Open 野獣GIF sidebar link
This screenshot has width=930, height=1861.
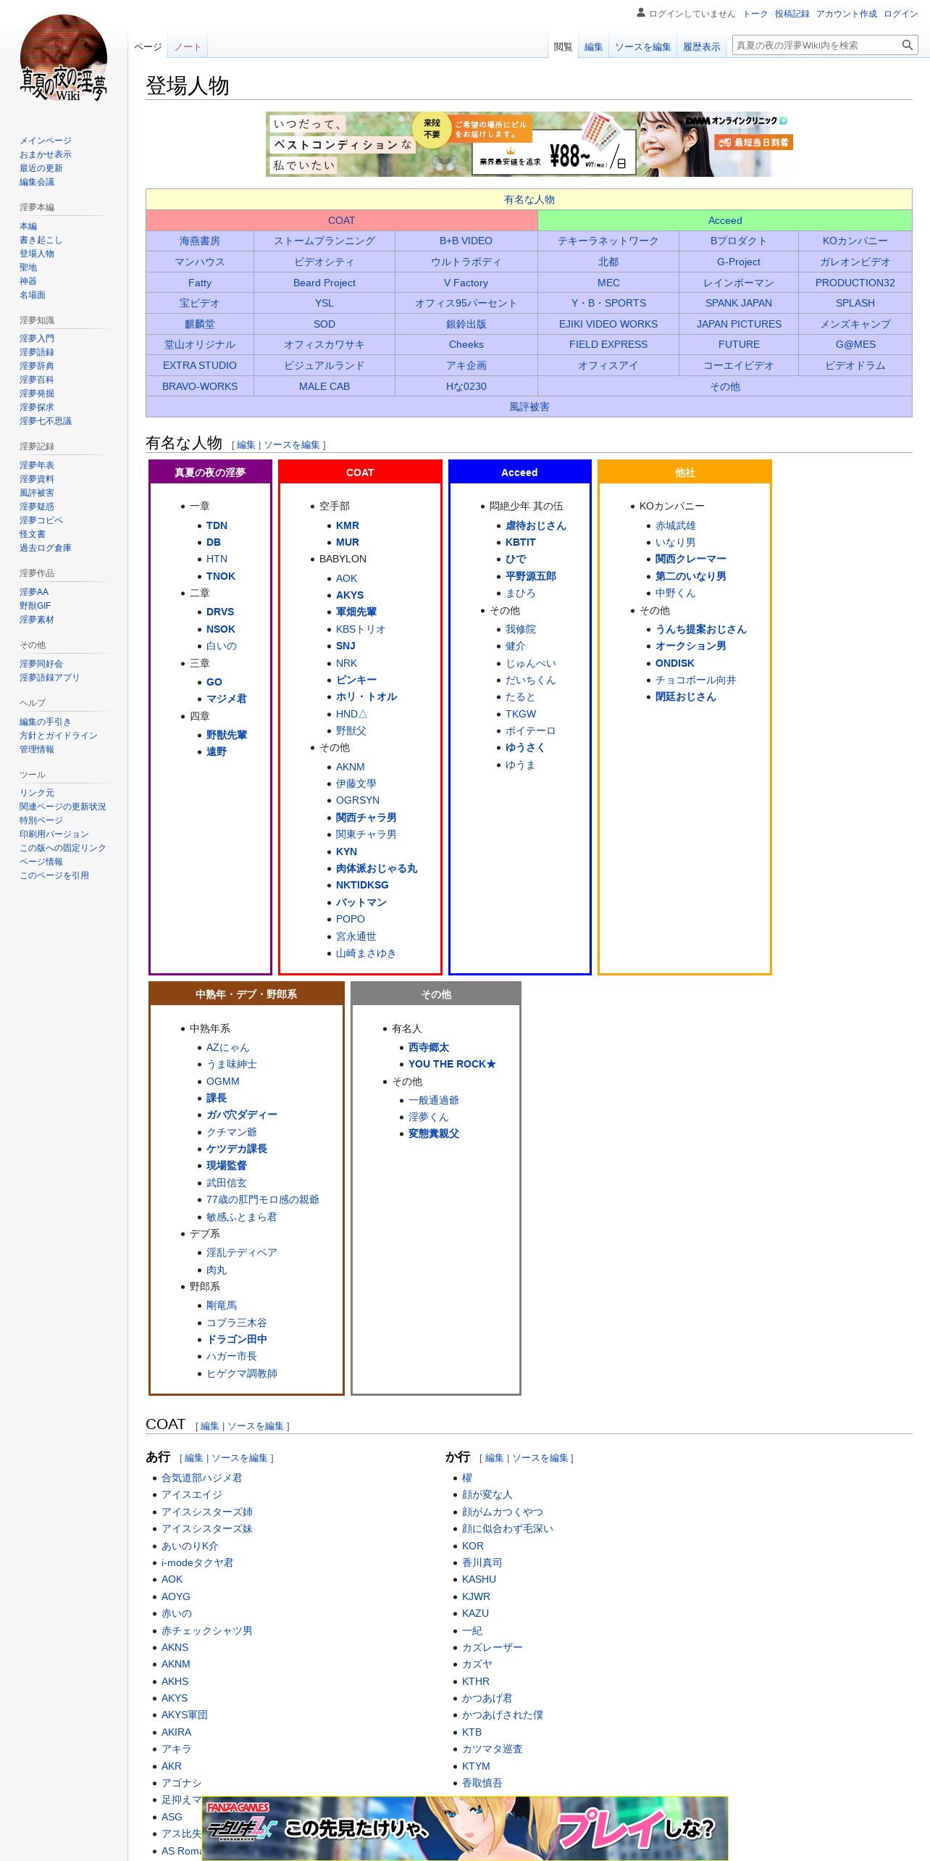(35, 606)
